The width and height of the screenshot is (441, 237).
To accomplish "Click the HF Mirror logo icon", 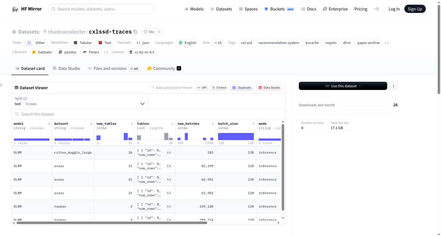I will (x=15, y=9).
